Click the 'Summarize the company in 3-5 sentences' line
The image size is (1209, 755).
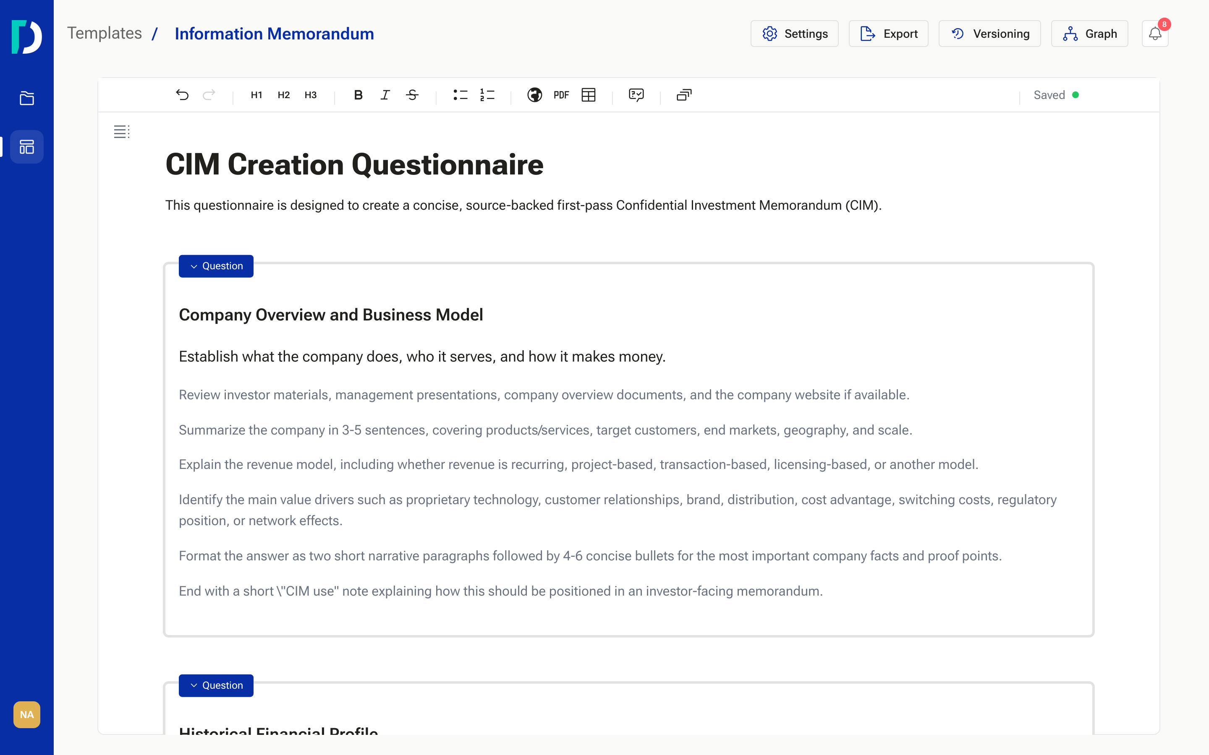tap(546, 430)
